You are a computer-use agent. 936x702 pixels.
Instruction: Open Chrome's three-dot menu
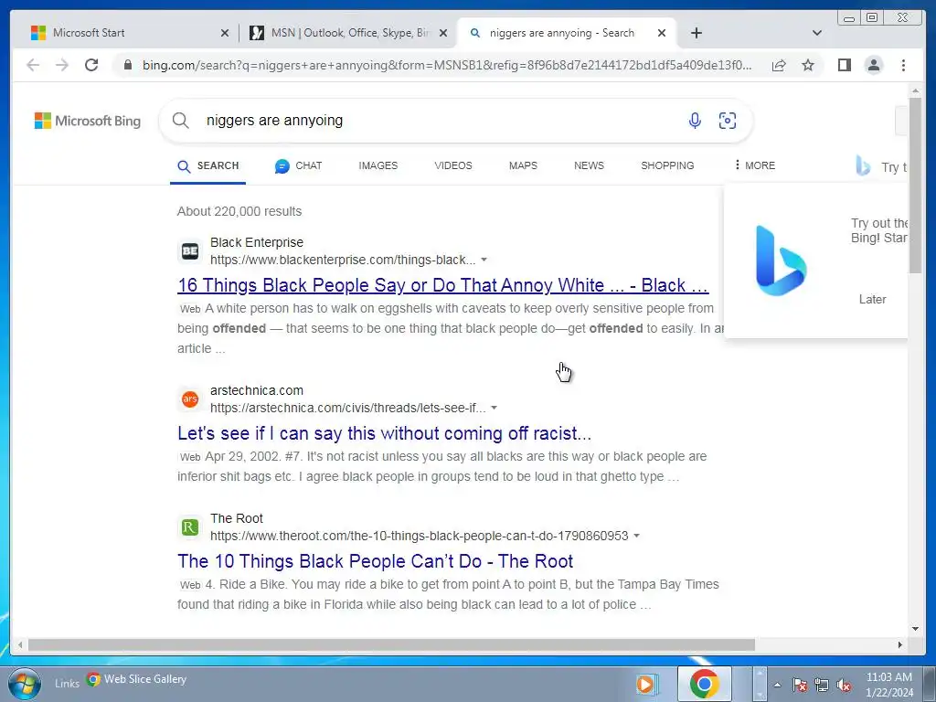903,65
